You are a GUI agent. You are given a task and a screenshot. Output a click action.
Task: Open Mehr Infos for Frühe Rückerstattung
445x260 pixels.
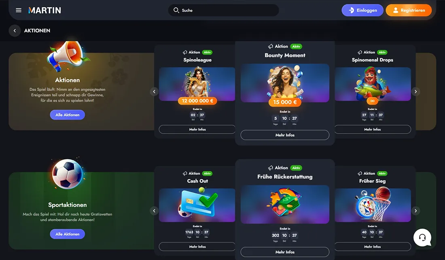[285, 252]
